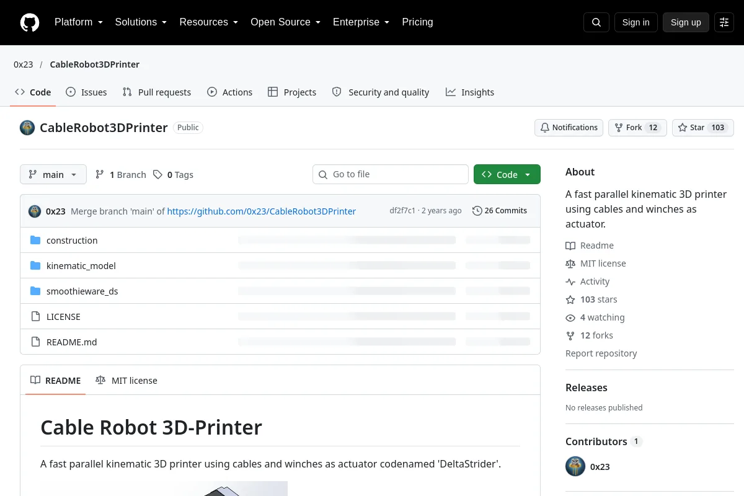Focus the Go to file field
The width and height of the screenshot is (744, 496).
(391, 175)
